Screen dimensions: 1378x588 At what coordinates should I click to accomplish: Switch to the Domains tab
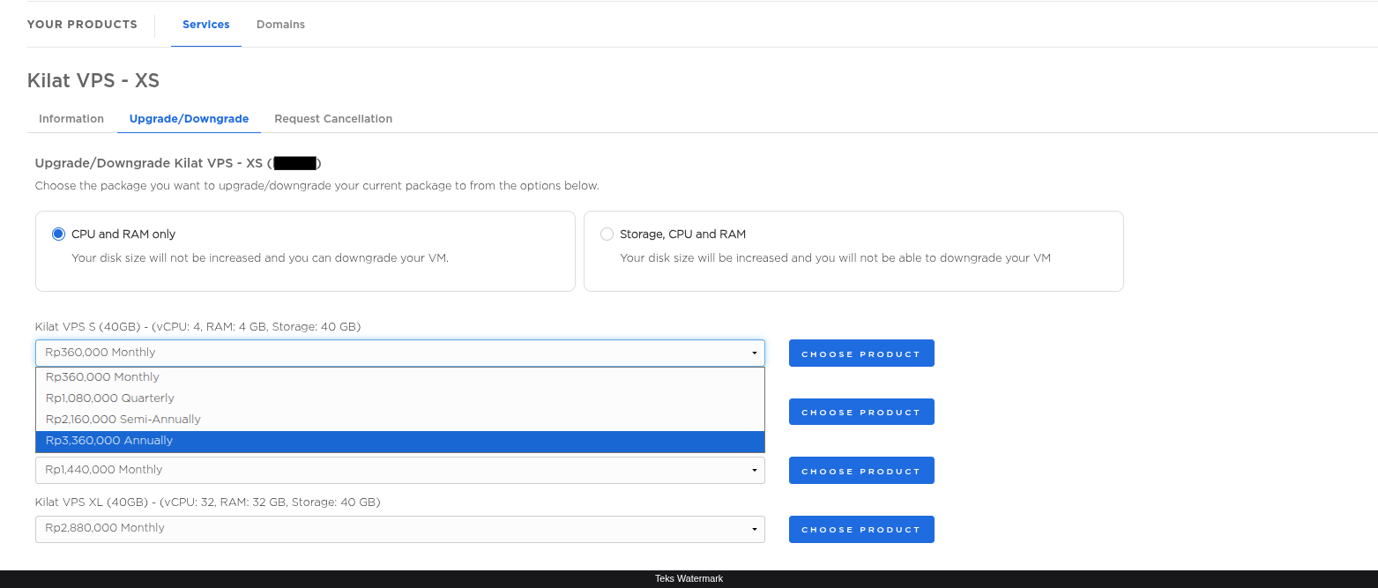(280, 25)
